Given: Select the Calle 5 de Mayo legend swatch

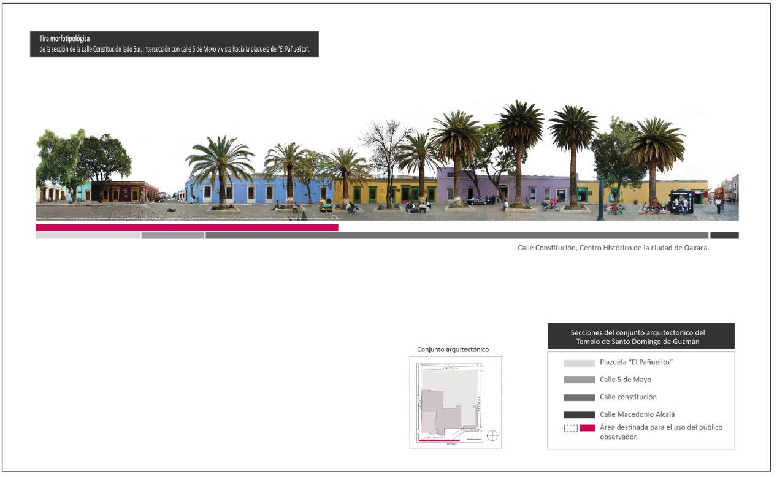Looking at the screenshot, I should point(579,380).
